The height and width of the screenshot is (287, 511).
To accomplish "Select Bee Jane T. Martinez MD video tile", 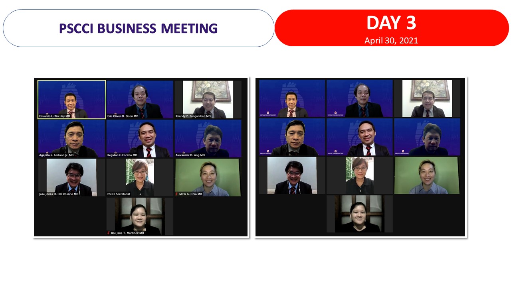I will click(140, 216).
